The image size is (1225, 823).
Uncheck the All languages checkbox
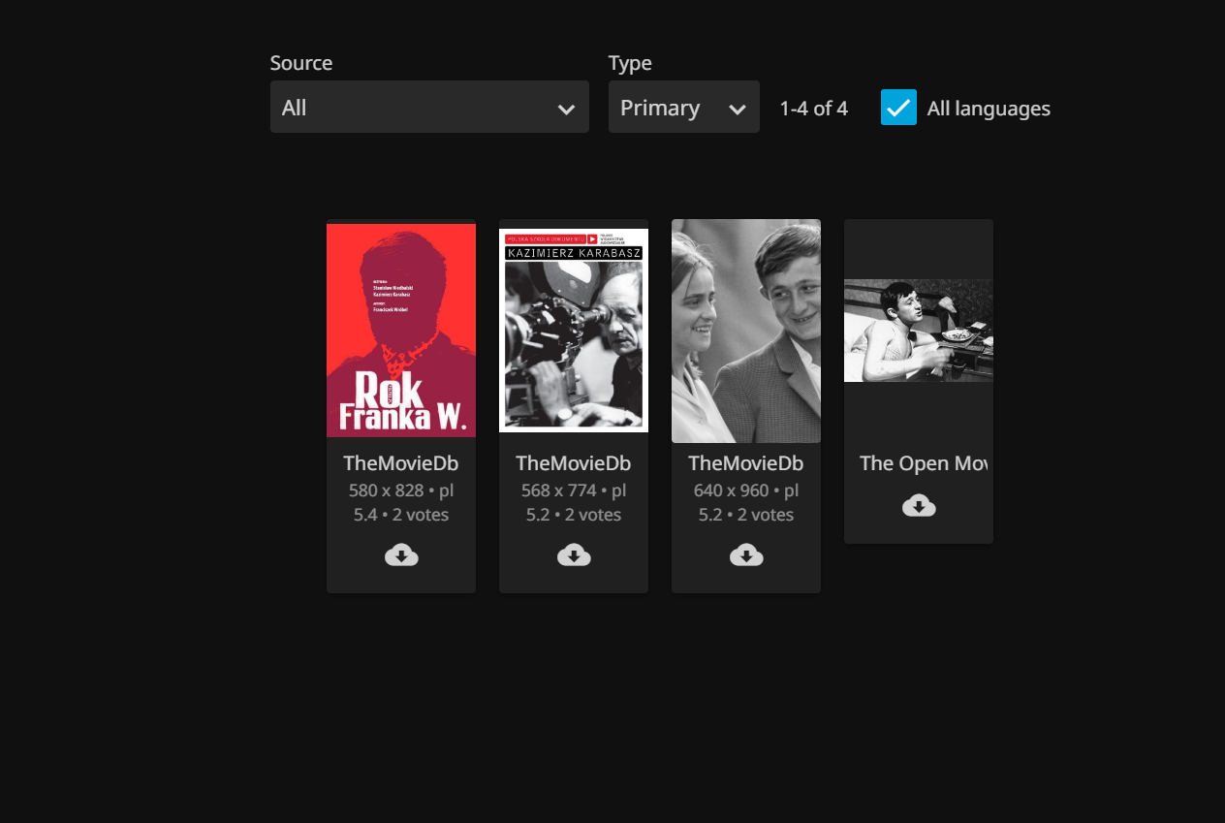click(x=898, y=108)
